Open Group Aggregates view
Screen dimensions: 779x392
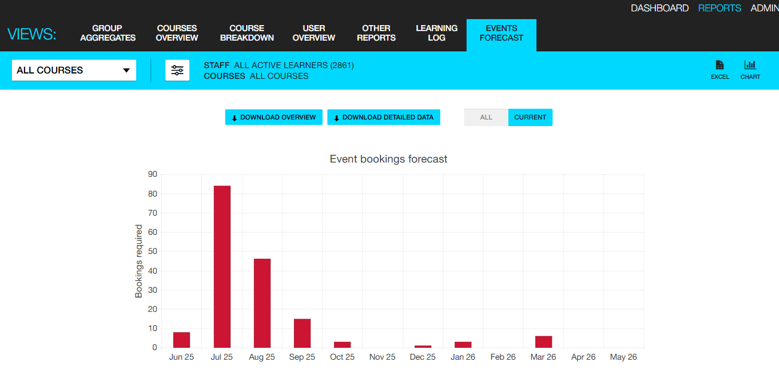[x=108, y=33]
